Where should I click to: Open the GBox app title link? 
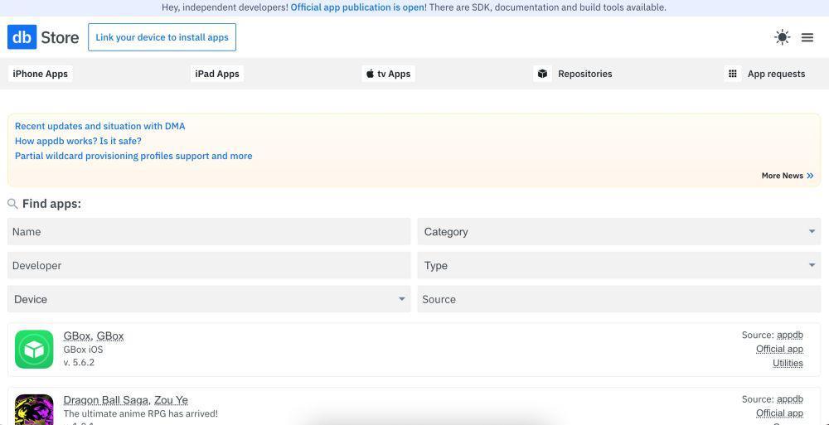pos(77,336)
